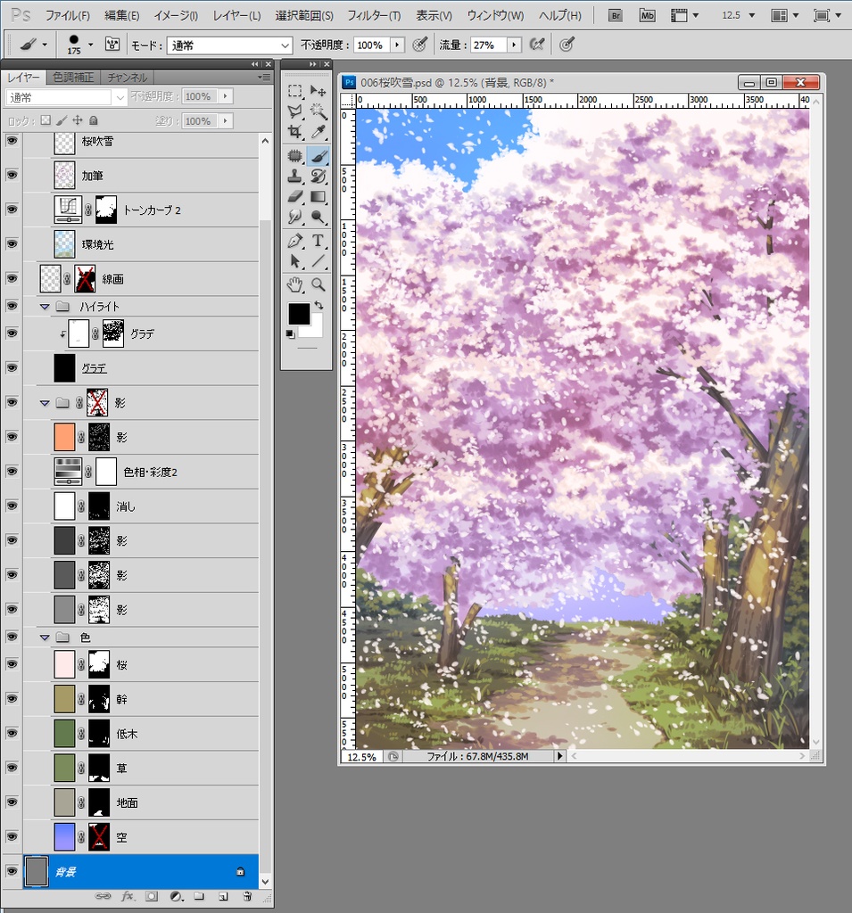Add a layer mask from panel bottom
The image size is (852, 913).
tap(152, 896)
